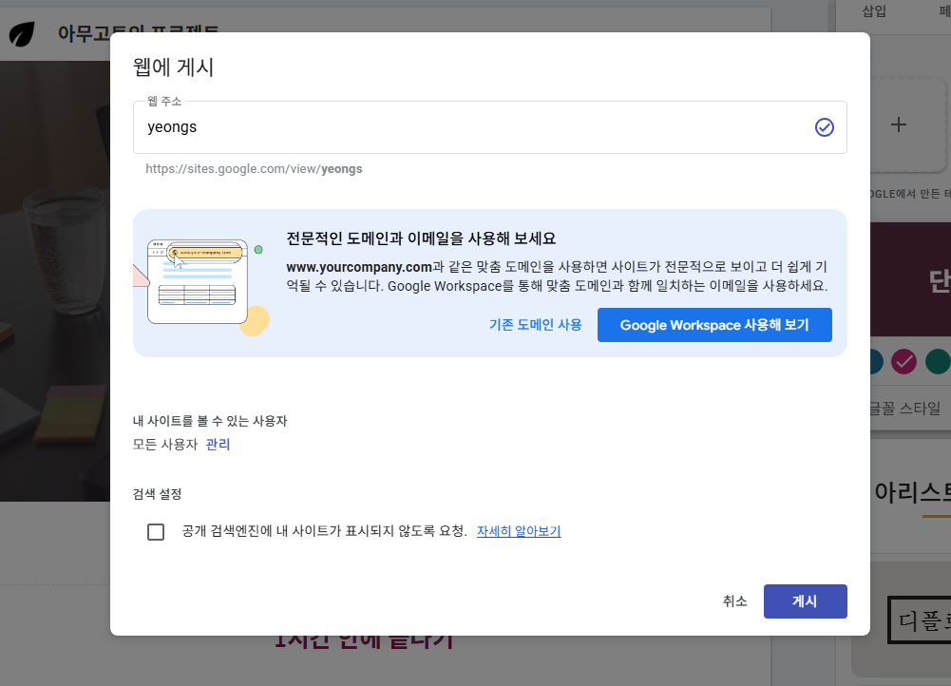Enable the hide-from-search-engines checkbox
951x686 pixels.
point(156,532)
